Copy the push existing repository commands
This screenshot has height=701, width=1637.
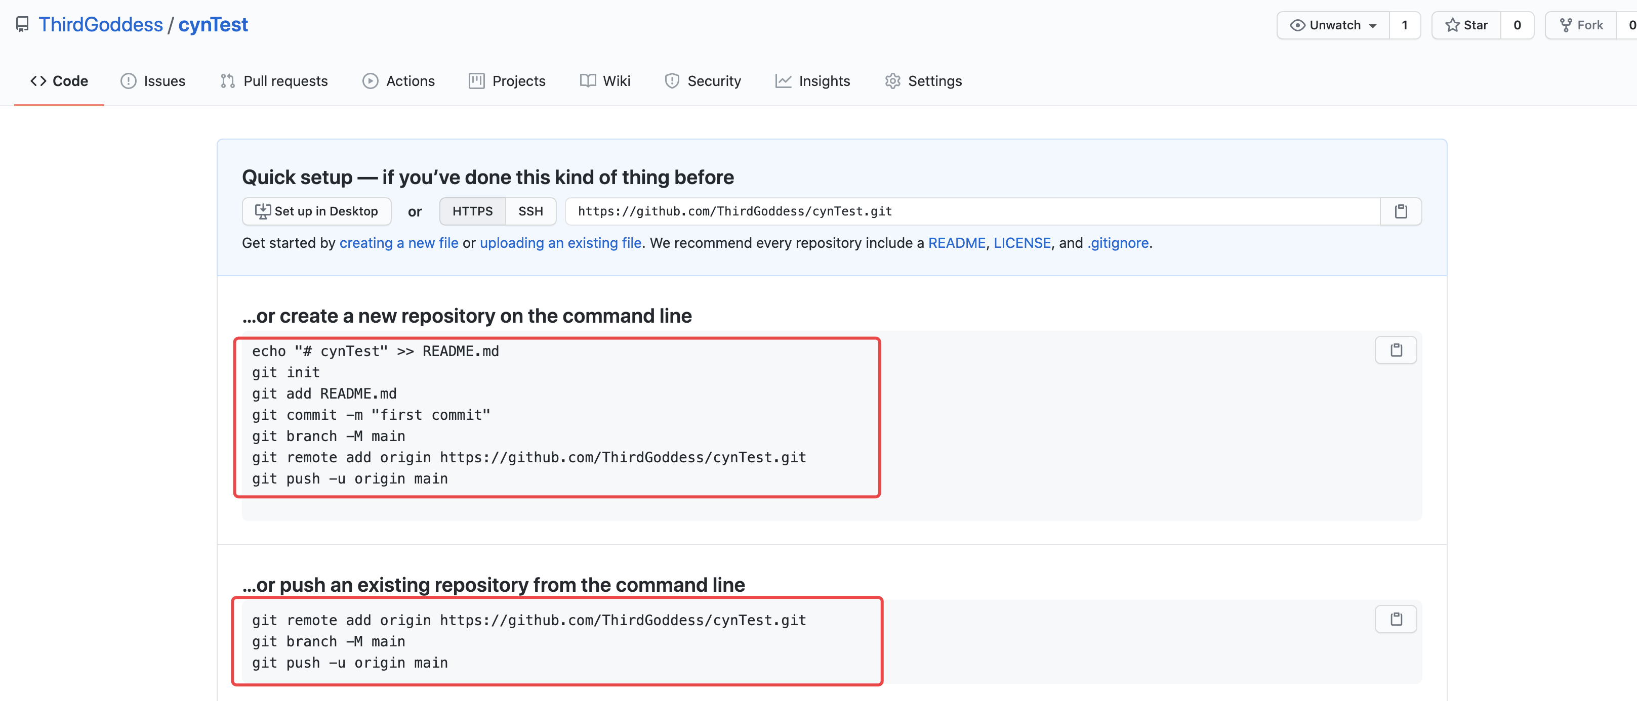[1396, 619]
